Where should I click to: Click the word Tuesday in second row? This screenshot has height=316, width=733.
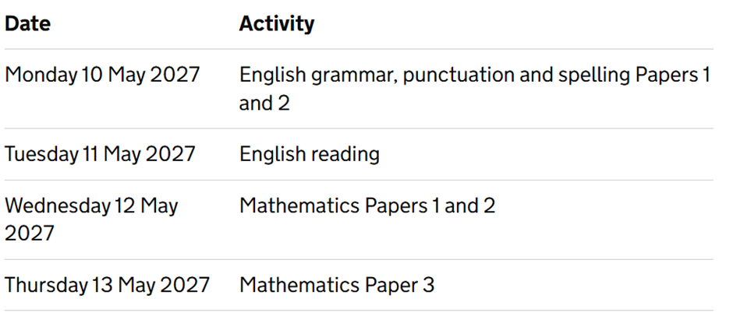click(x=41, y=154)
